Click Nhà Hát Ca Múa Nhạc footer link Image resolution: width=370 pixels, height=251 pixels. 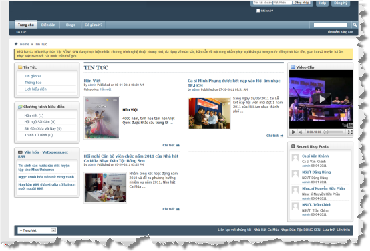click(287, 230)
